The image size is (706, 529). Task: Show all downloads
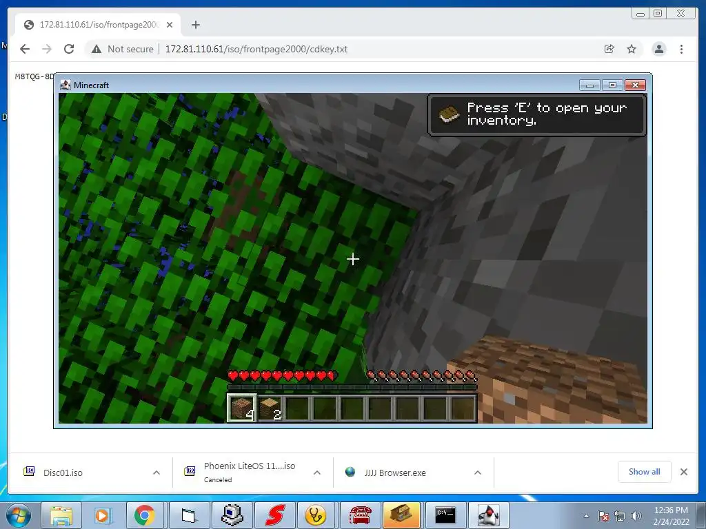pyautogui.click(x=645, y=472)
